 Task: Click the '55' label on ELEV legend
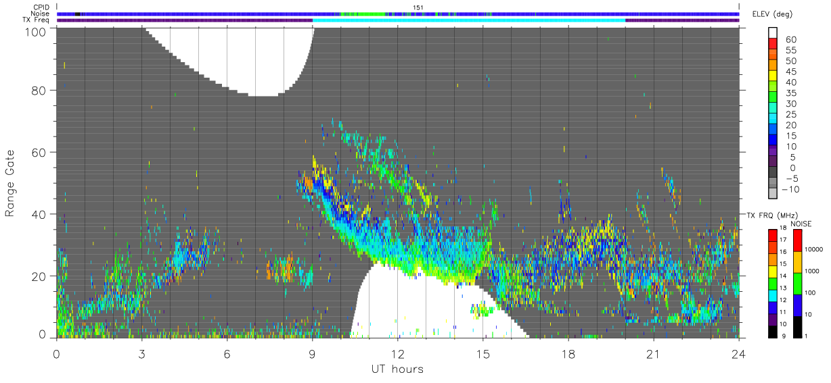(790, 51)
